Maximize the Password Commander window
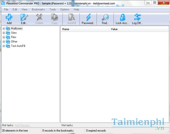 coord(155,3)
